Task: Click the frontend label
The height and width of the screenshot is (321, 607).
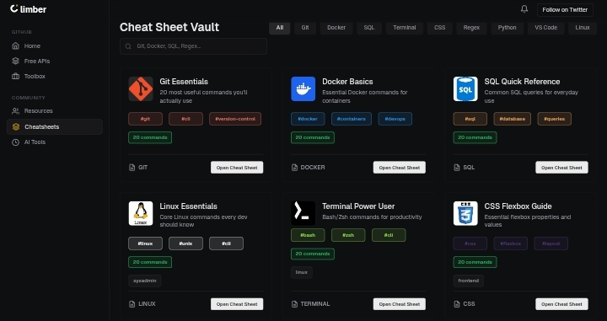Action: (469, 281)
